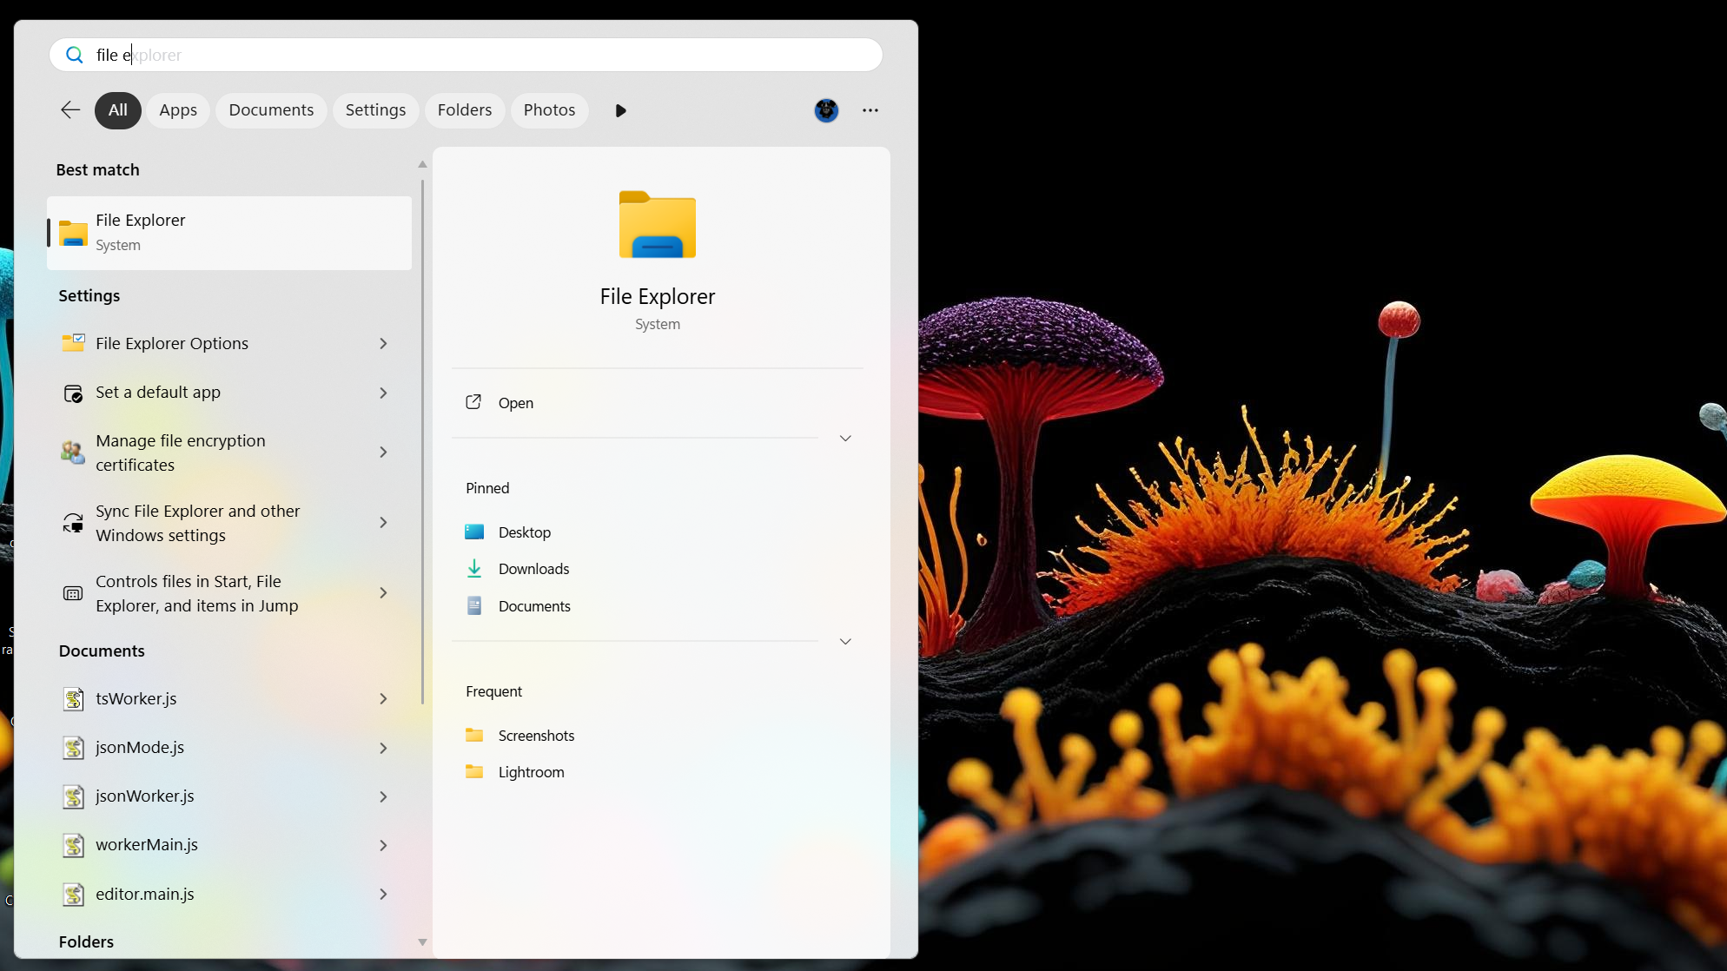Select the Settings filter tab
This screenshot has width=1727, height=971.
click(375, 110)
